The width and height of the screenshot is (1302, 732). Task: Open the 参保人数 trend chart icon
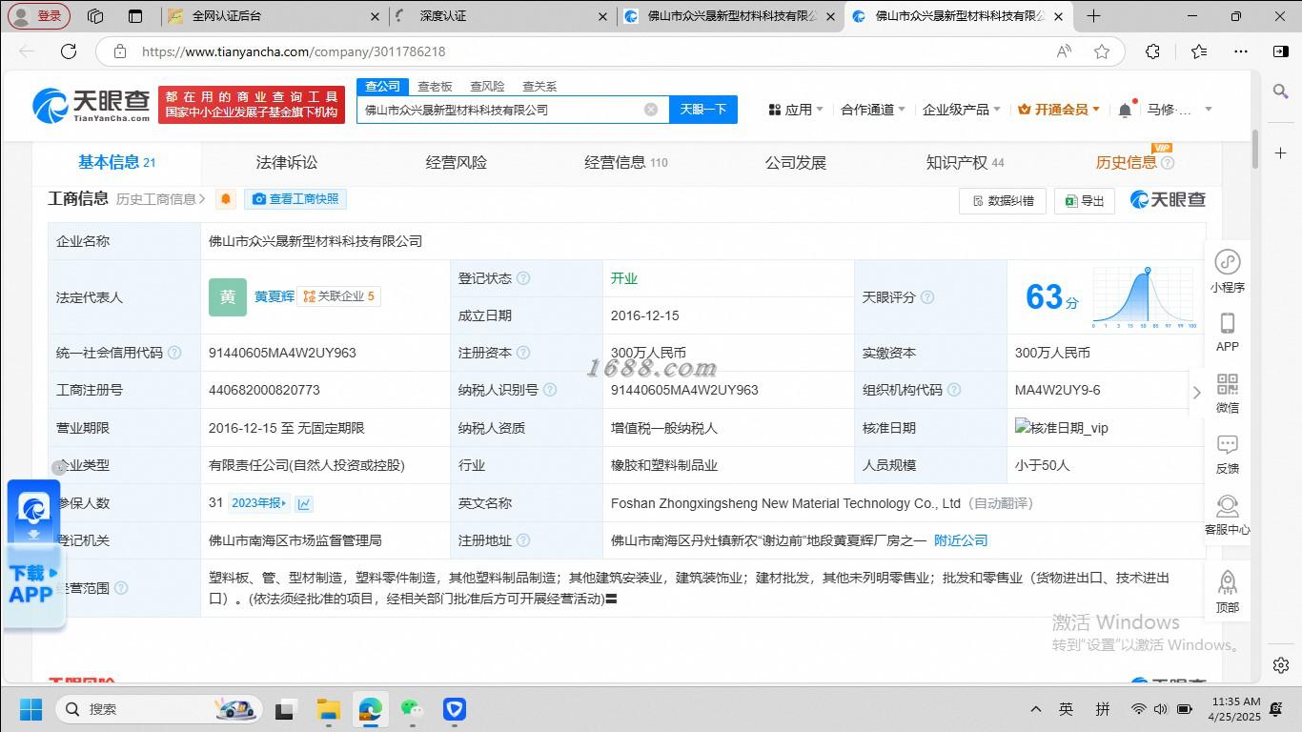(304, 503)
